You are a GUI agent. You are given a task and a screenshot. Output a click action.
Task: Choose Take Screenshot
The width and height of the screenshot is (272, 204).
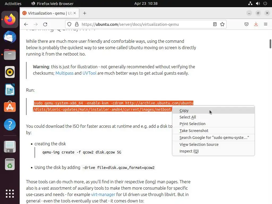[213, 131]
